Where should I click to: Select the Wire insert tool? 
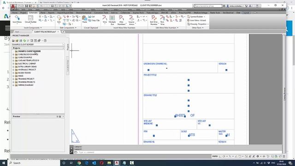pos(105,19)
